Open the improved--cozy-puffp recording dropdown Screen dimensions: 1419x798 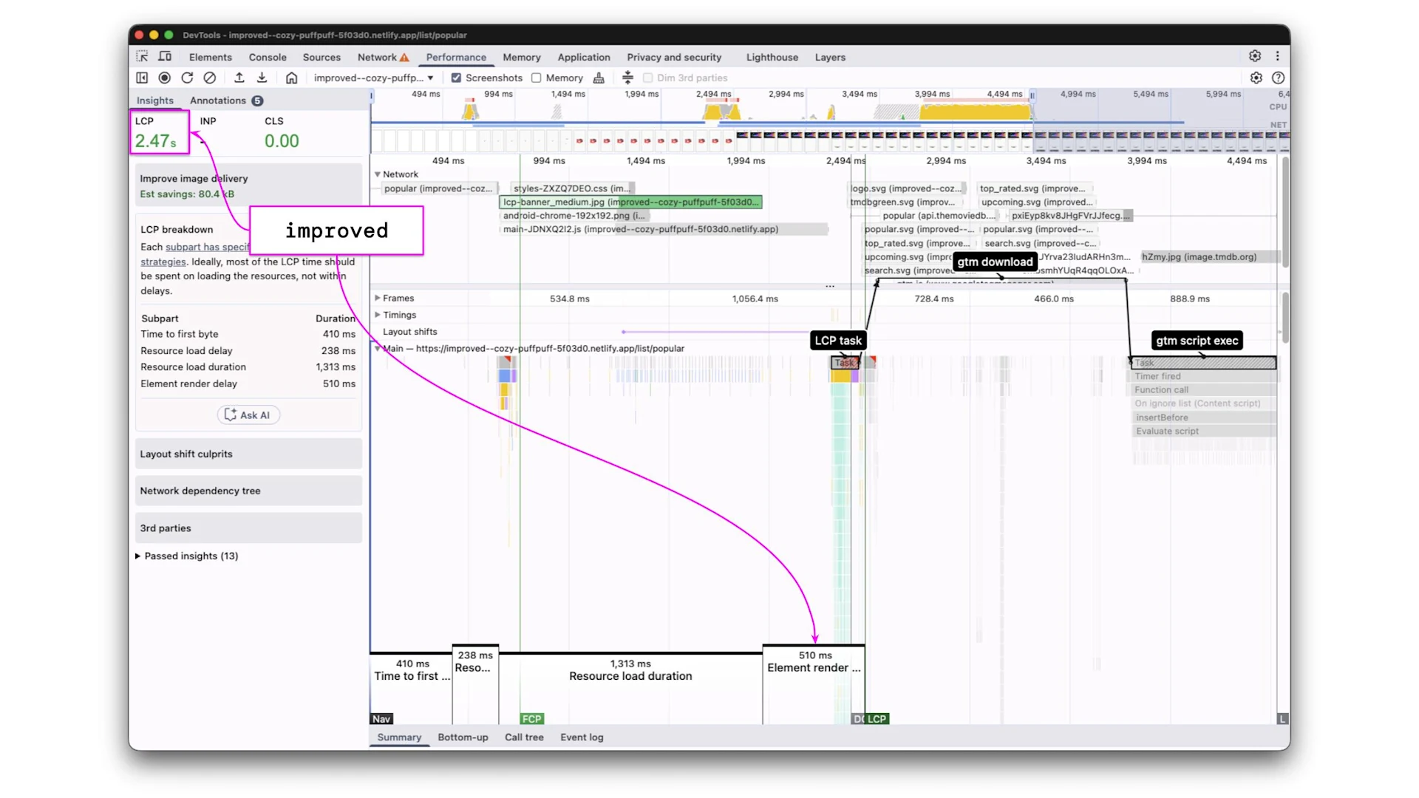373,78
